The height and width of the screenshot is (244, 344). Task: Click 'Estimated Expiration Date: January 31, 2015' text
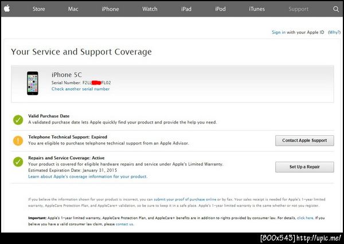pos(72,170)
